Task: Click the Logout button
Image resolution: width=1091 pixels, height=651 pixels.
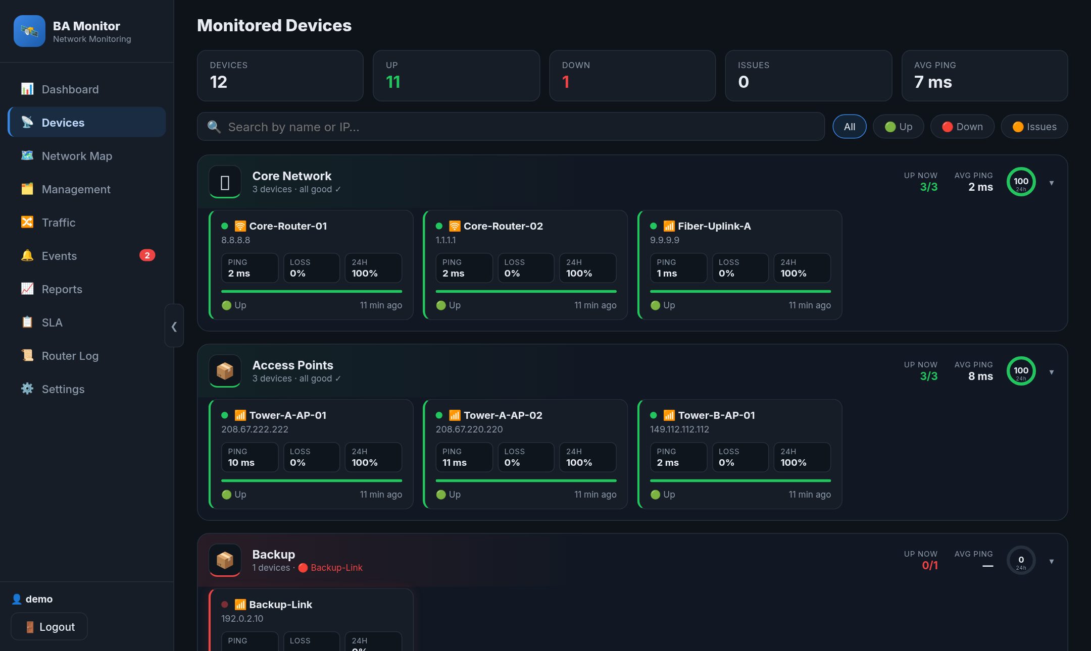Action: point(49,627)
